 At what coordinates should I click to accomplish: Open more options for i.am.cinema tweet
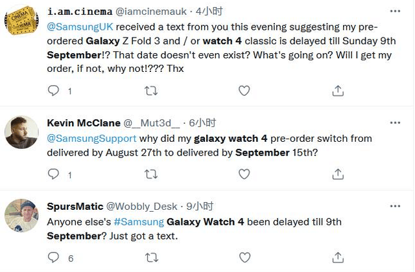[x=395, y=11]
